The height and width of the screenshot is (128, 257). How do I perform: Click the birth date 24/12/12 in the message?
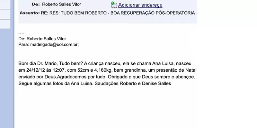pyautogui.click(x=34, y=70)
